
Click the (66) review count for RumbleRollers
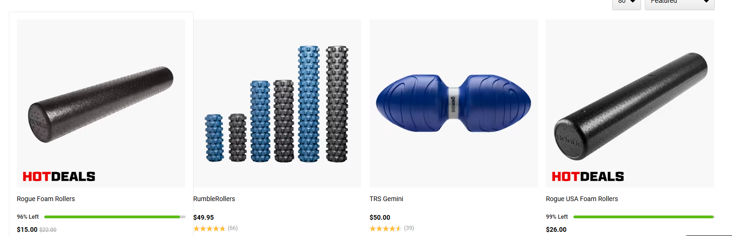(x=233, y=228)
